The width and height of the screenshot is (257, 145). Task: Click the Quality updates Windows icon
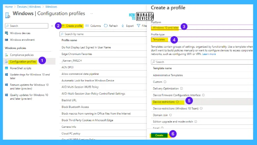tap(7, 95)
